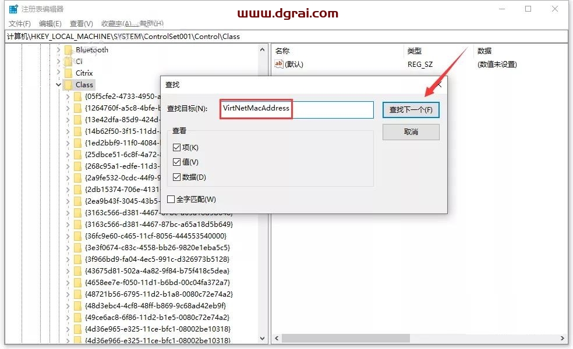Image resolution: width=573 pixels, height=349 pixels.
Task: Click right pane scroll-right arrow
Action: 563,339
